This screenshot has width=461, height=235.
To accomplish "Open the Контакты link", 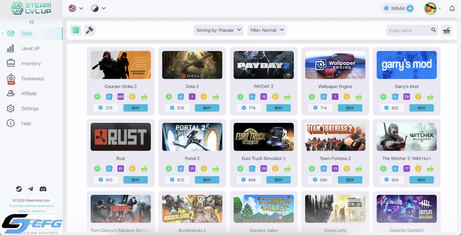I will coord(38,211).
